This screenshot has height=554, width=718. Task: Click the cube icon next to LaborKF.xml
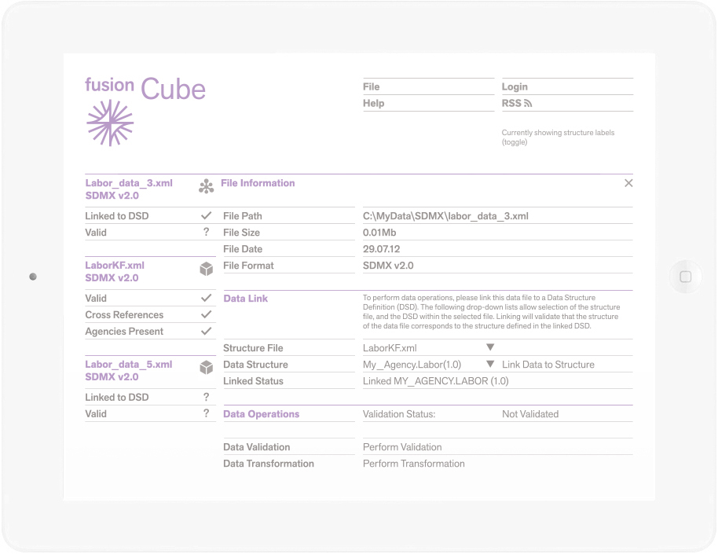coord(206,270)
